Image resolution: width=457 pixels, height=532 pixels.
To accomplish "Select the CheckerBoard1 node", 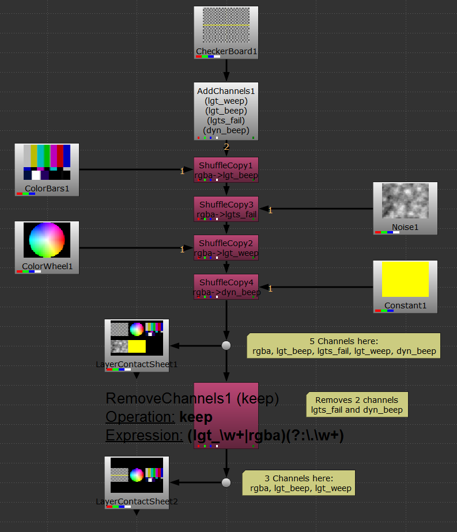I will [x=226, y=33].
